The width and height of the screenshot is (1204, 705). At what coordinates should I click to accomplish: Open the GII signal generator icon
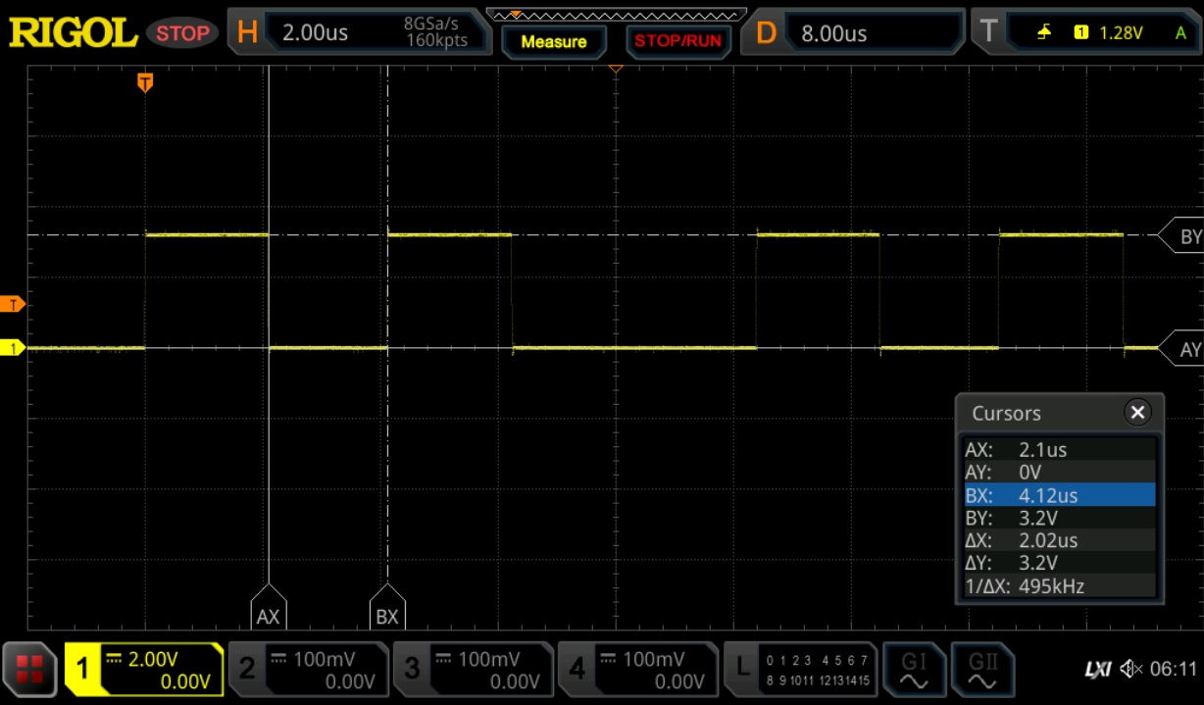point(981,670)
